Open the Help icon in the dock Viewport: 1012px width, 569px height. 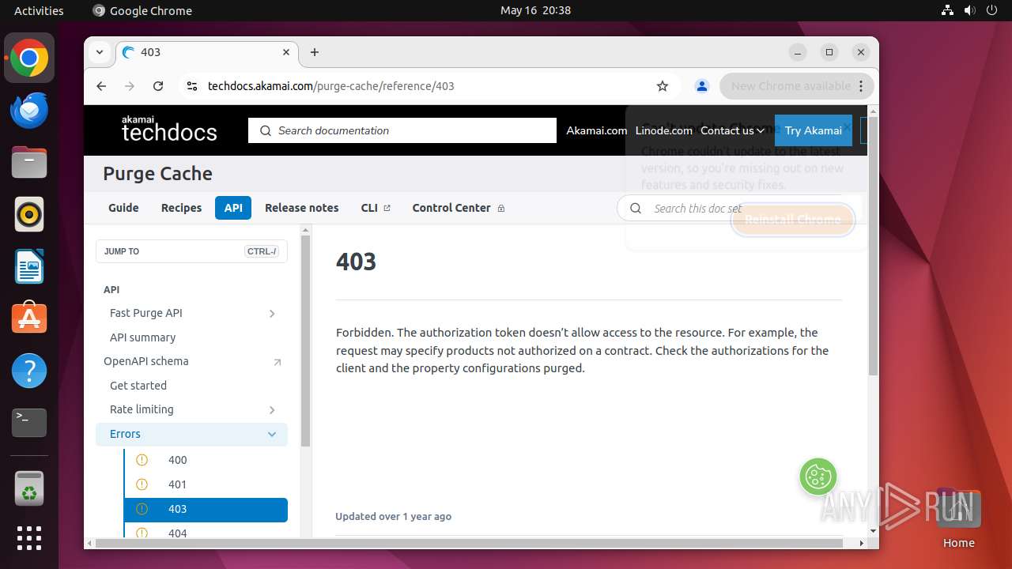coord(29,371)
